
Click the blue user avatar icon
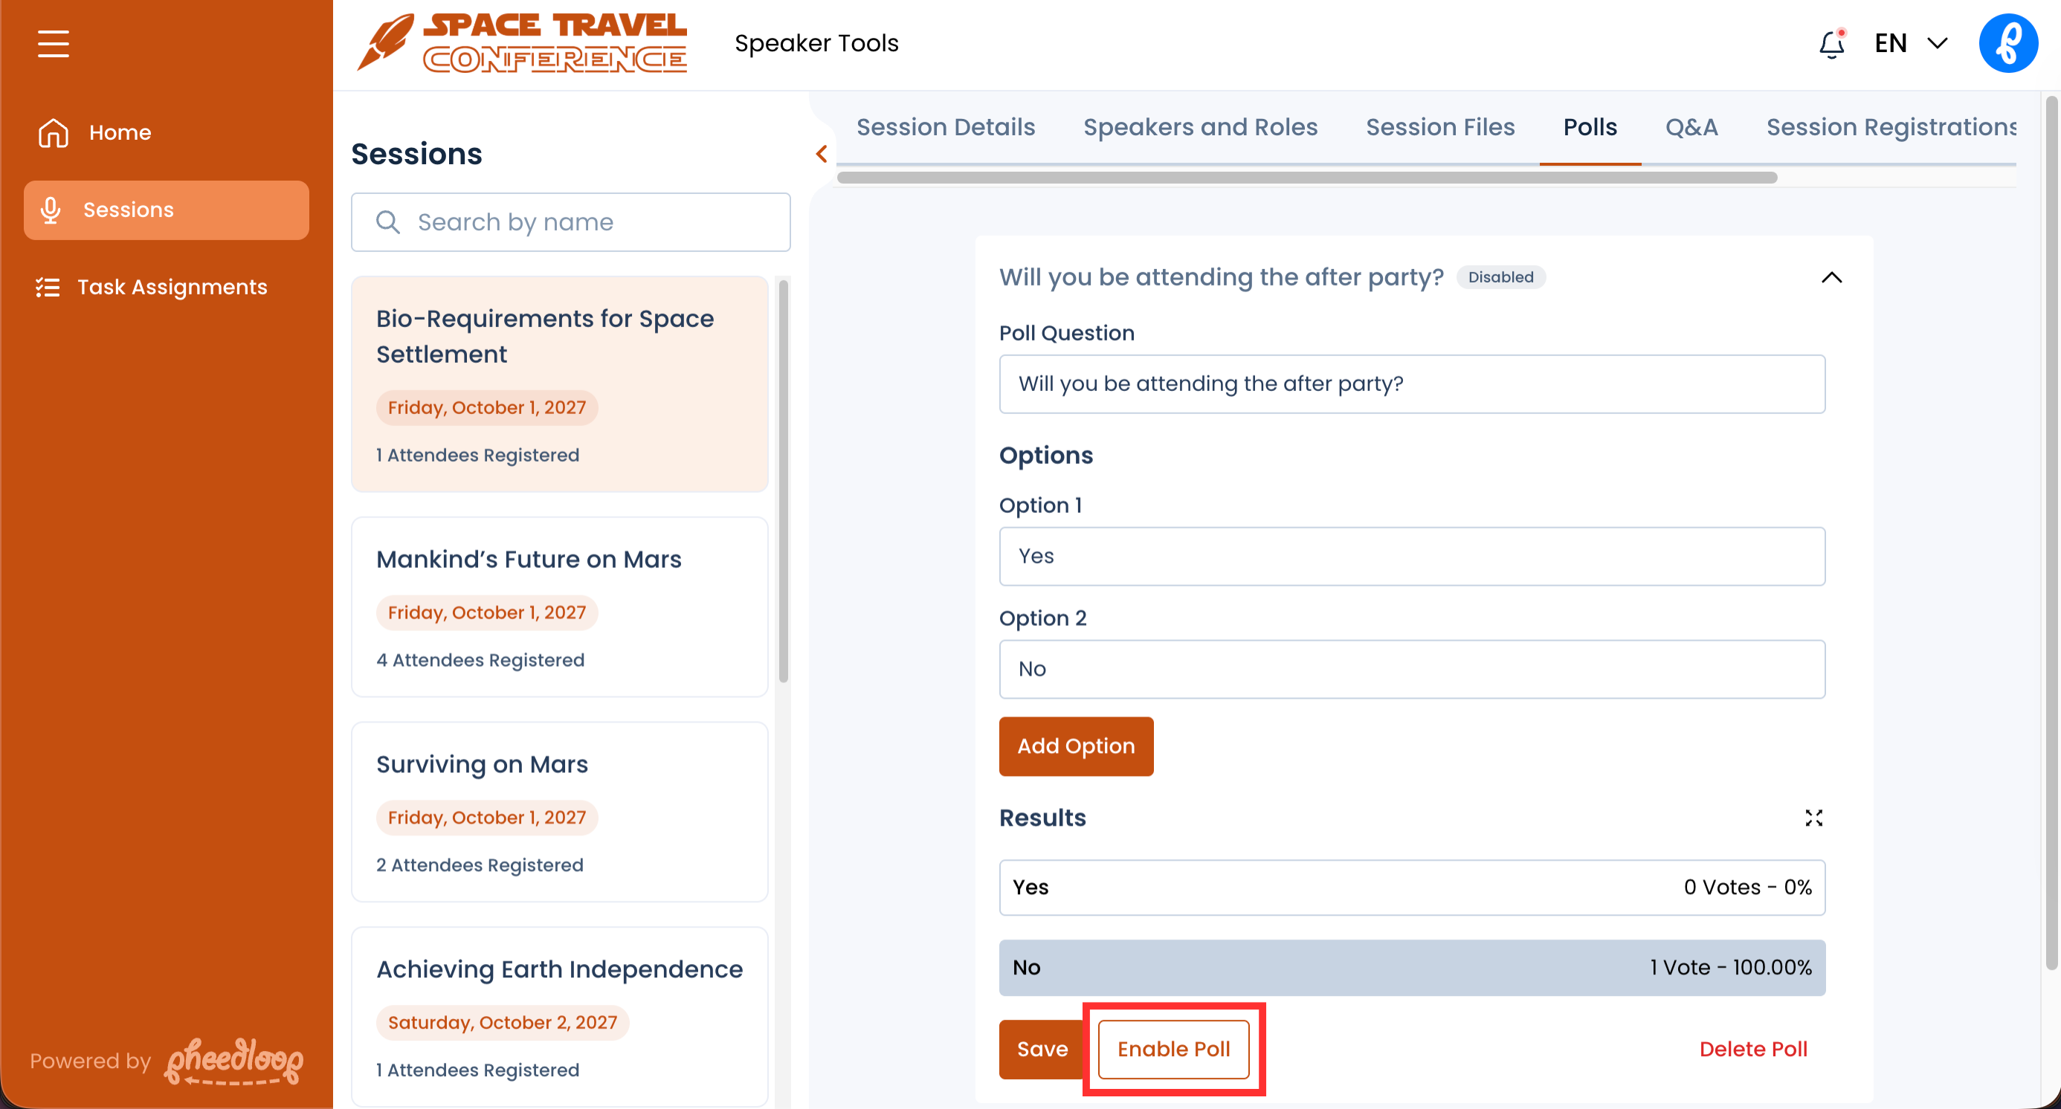pyautogui.click(x=2007, y=43)
